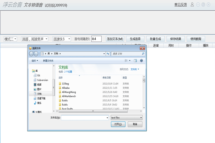Open the 逍遥, 阅读男声 voice dropdown
The image size is (215, 143).
pyautogui.click(x=35, y=39)
